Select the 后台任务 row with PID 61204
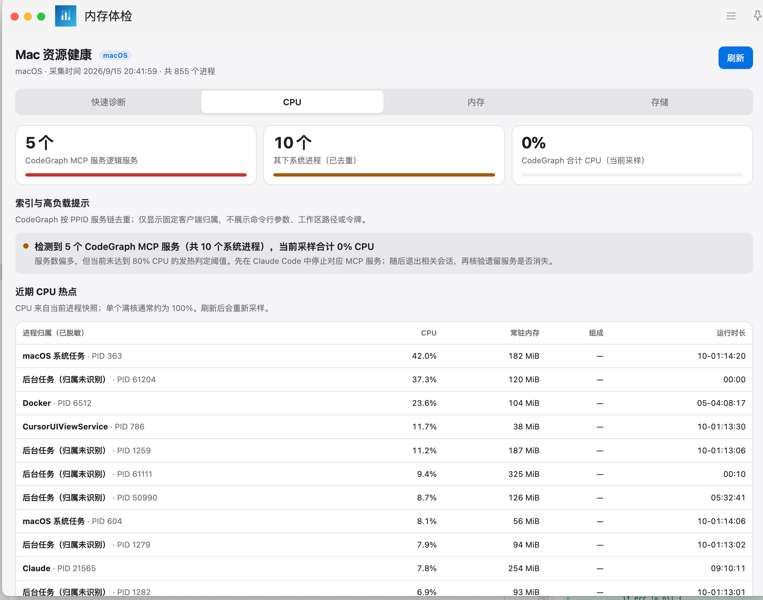The width and height of the screenshot is (763, 600). [384, 379]
